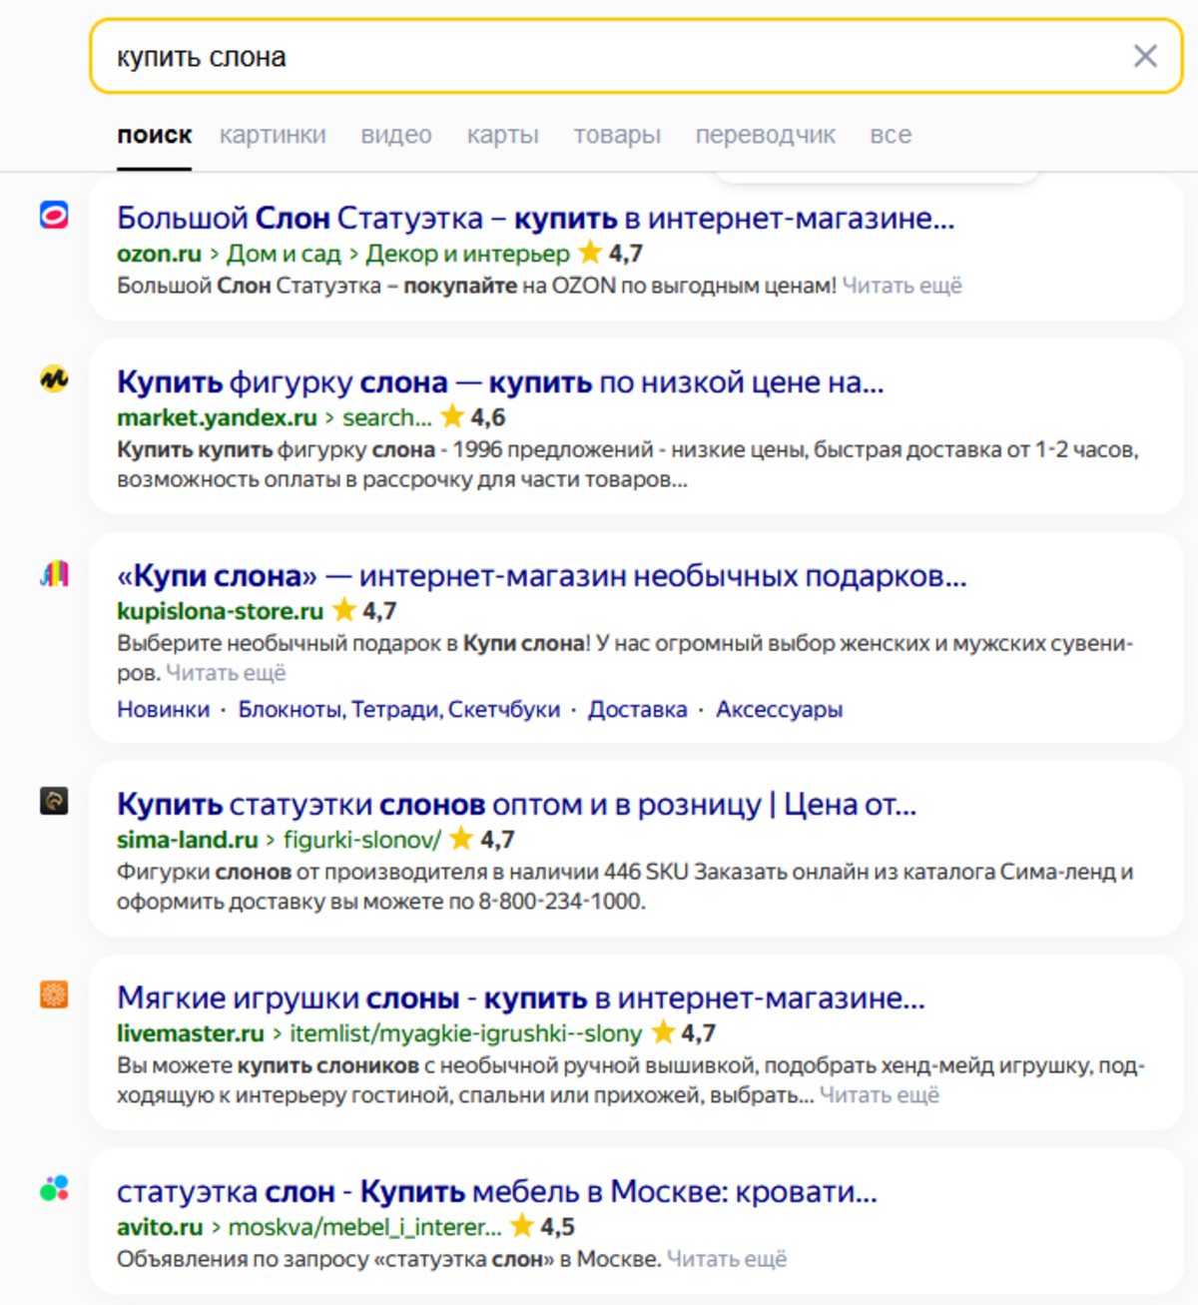The width and height of the screenshot is (1198, 1305).
Task: Switch to the «картинки» tab
Action: pyautogui.click(x=273, y=135)
